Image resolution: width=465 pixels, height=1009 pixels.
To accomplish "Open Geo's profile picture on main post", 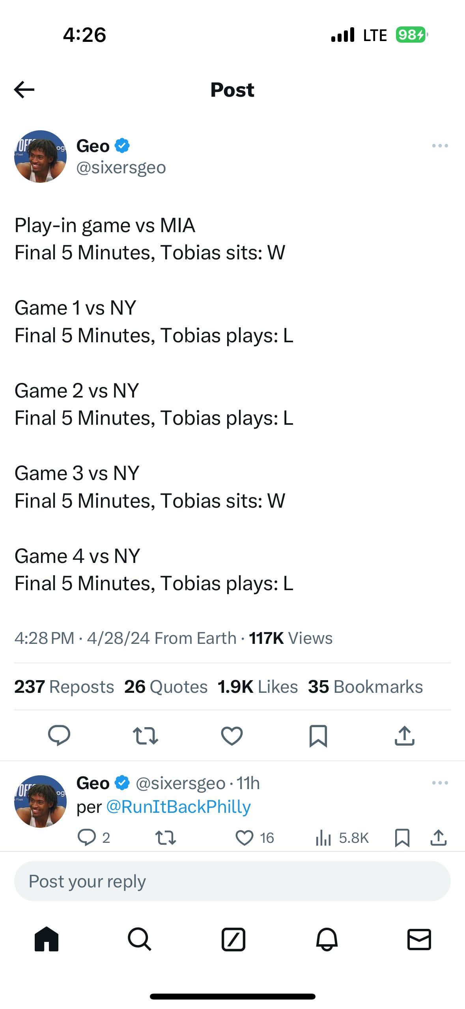I will 40,156.
